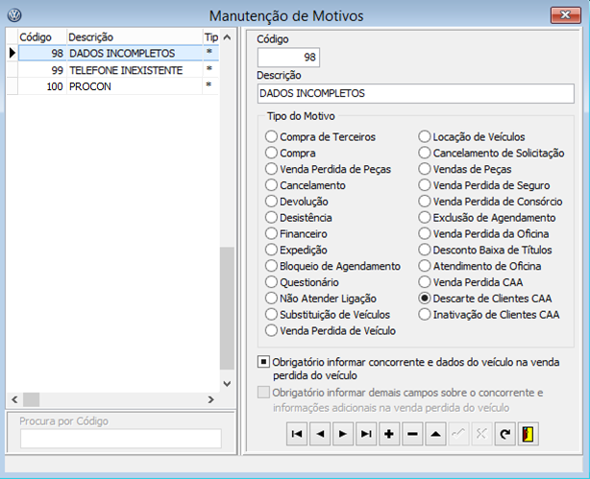Screen dimensions: 590x479
Task: Click the exit door icon button
Action: 529,434
